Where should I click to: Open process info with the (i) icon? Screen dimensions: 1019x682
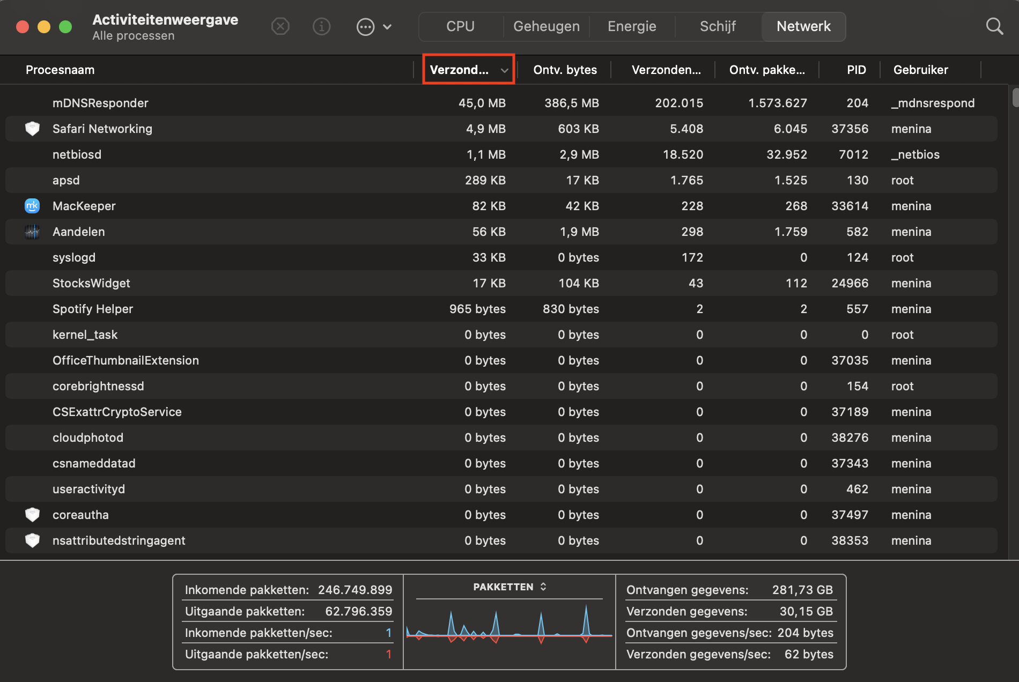(321, 26)
